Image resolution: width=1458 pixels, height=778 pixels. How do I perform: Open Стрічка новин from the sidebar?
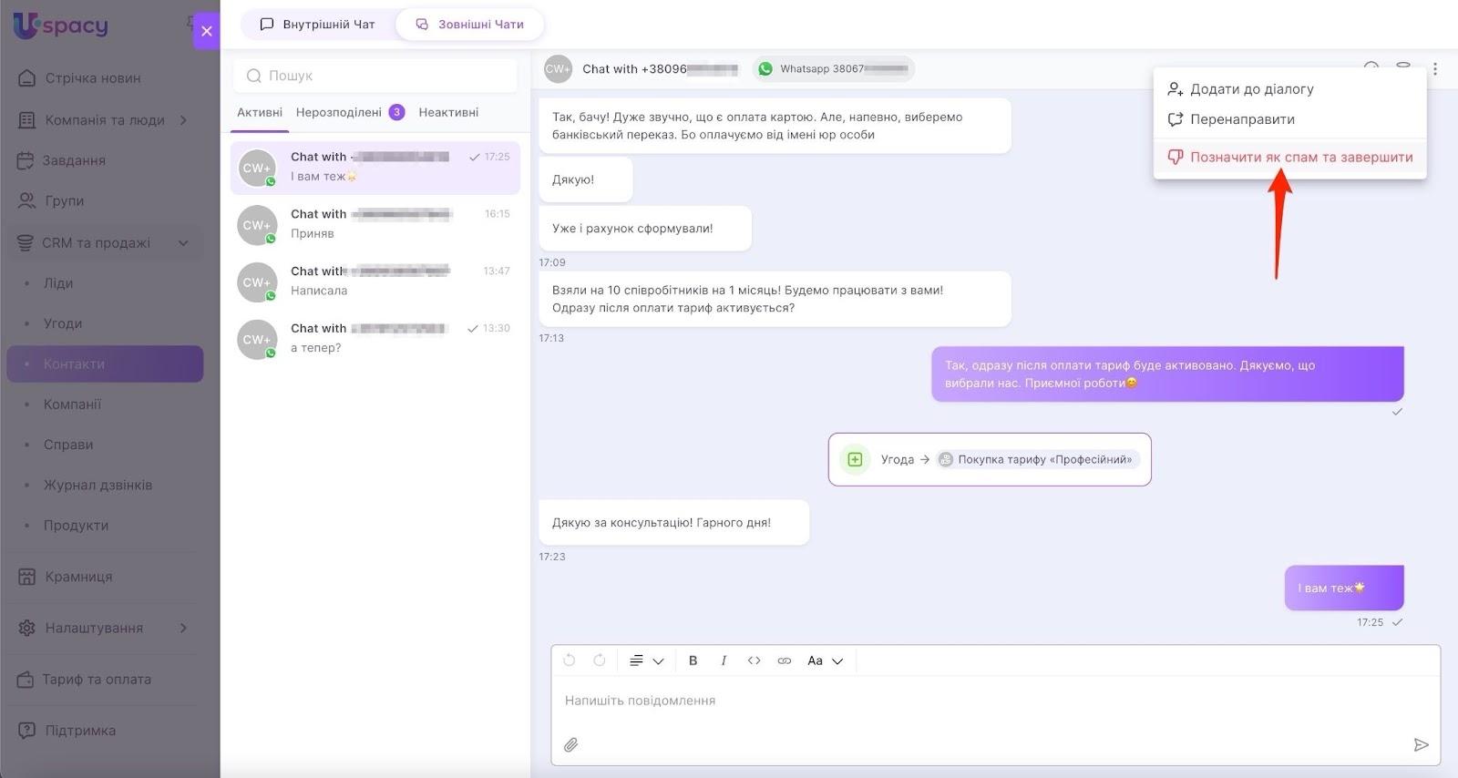pyautogui.click(x=93, y=78)
